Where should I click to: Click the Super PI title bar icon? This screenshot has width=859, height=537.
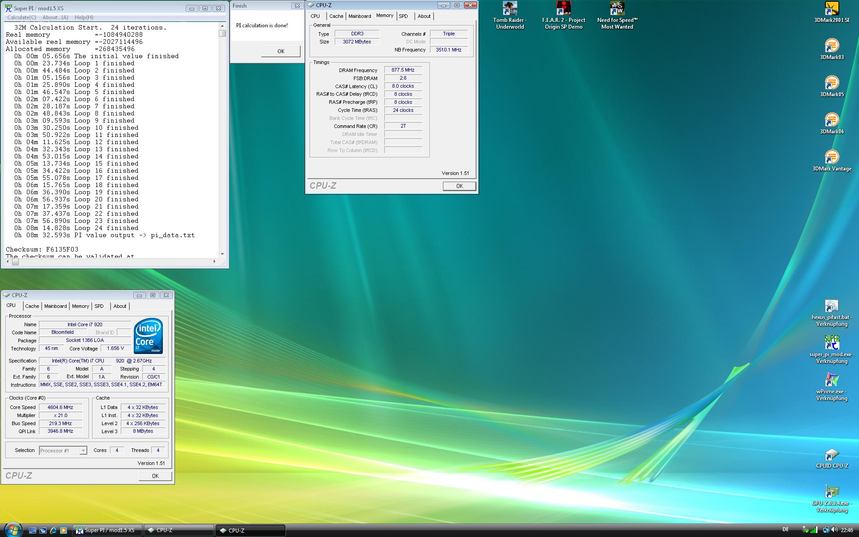[x=8, y=8]
